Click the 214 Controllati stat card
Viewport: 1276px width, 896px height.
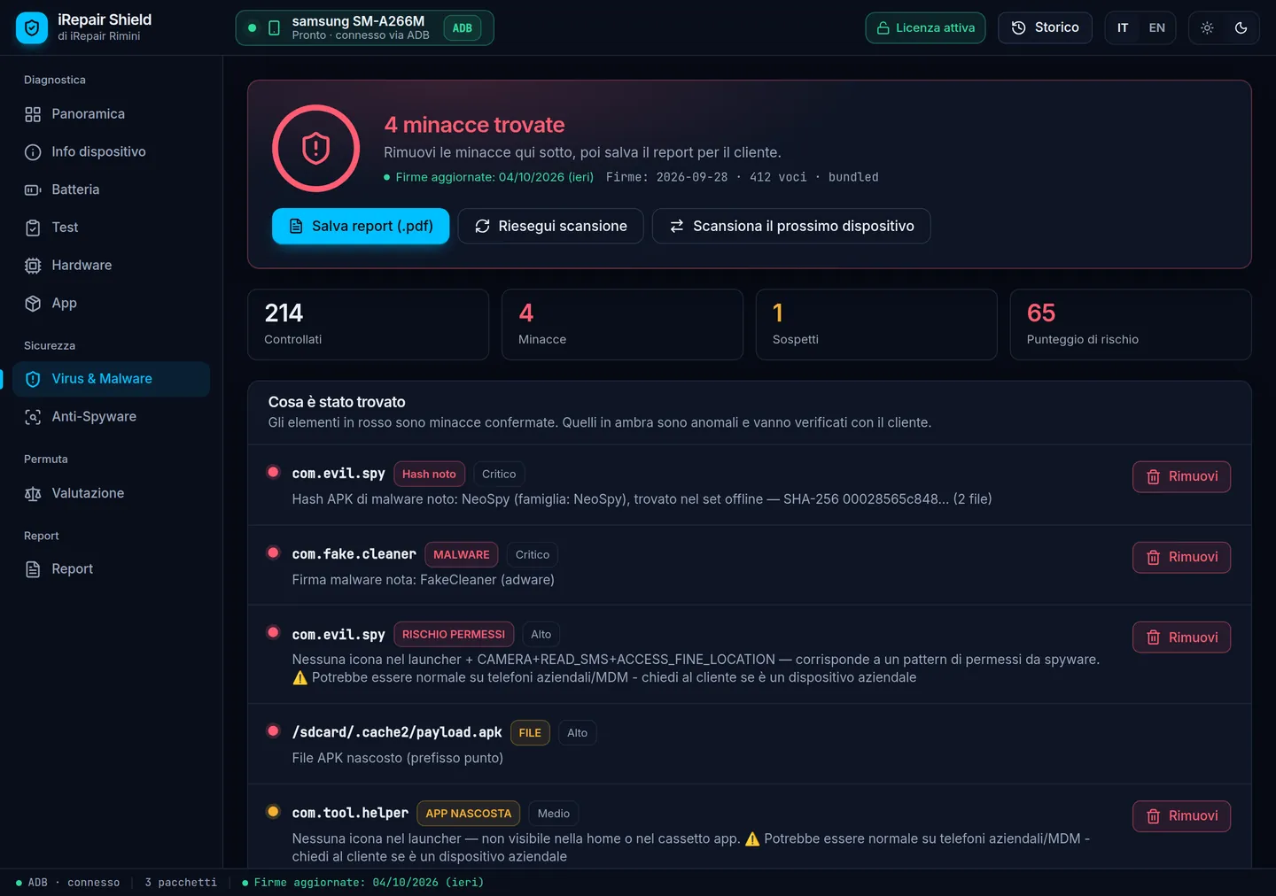(368, 325)
